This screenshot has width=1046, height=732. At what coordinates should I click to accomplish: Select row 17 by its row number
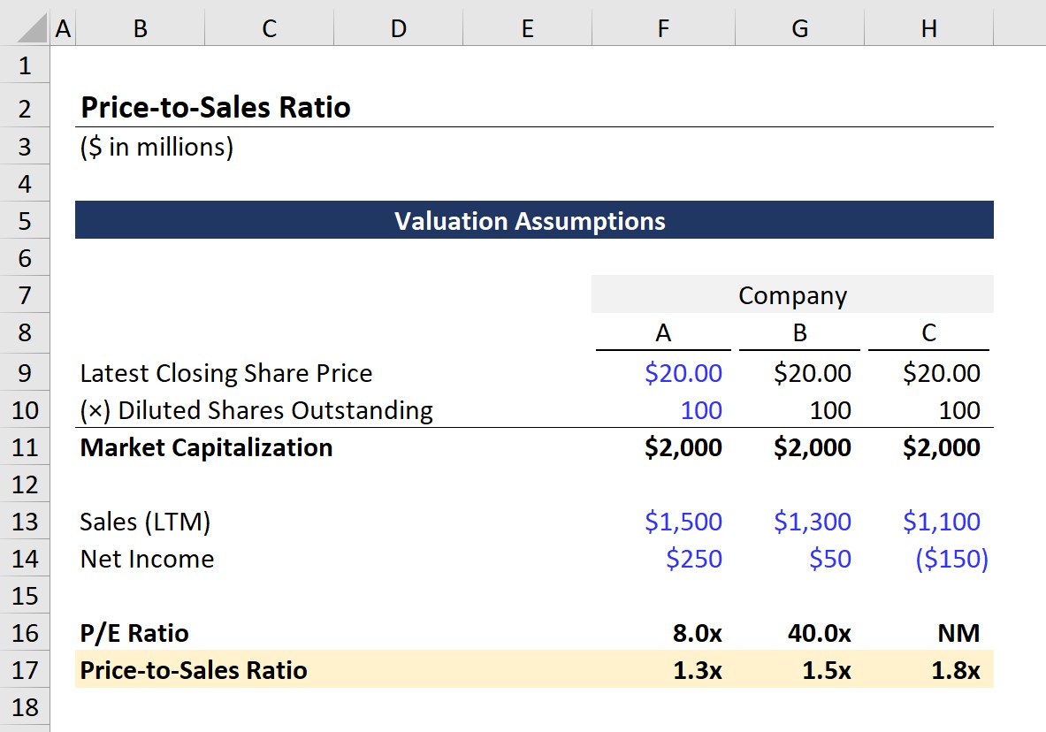[x=23, y=670]
